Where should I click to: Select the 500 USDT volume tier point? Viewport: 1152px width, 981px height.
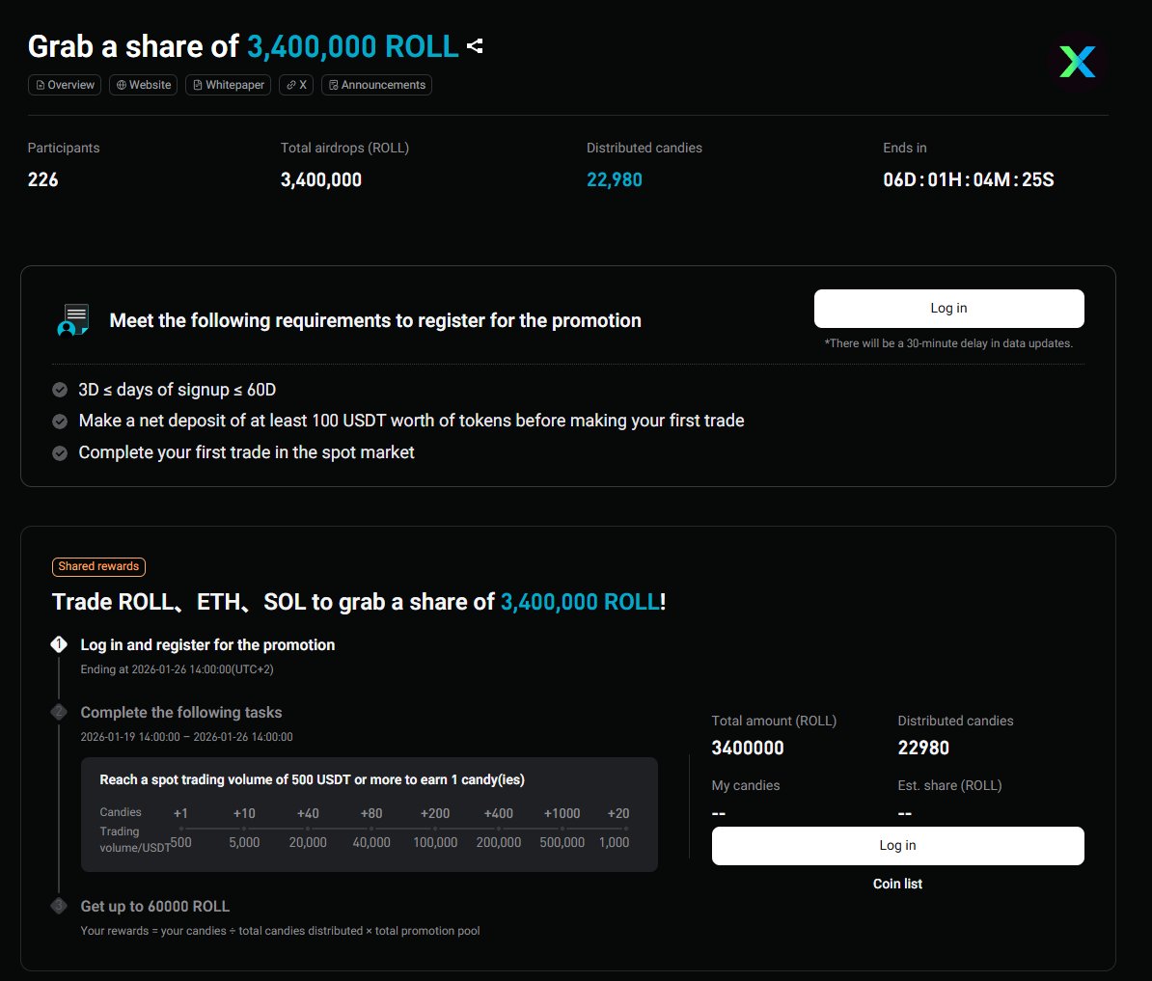(180, 829)
